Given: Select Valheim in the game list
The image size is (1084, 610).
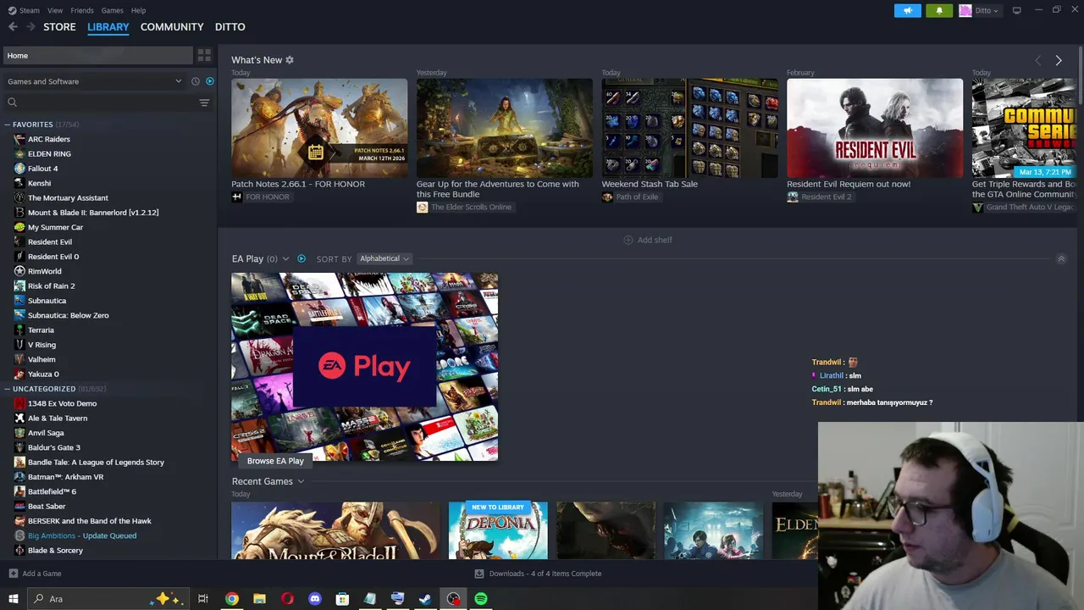Looking at the screenshot, I should tap(41, 359).
